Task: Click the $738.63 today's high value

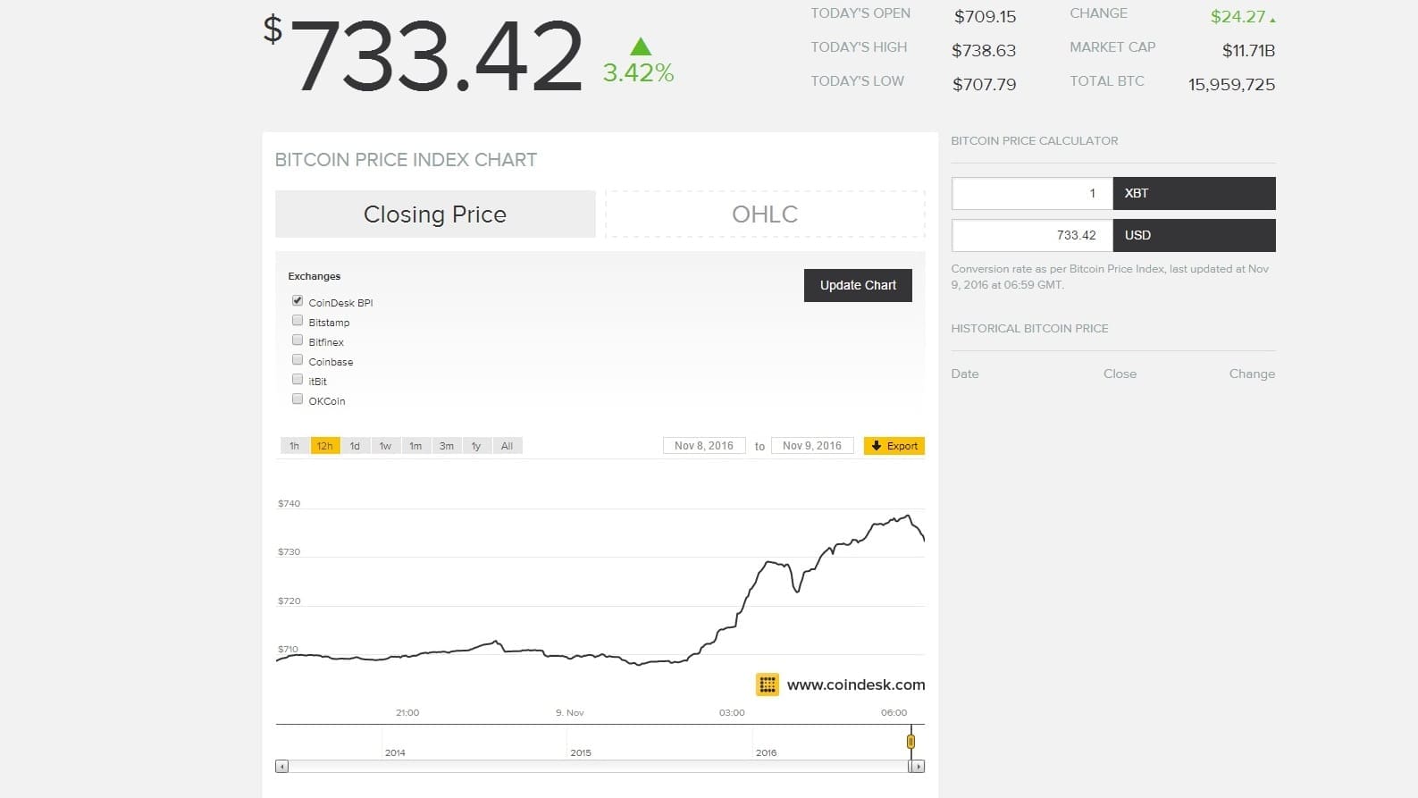Action: [984, 50]
